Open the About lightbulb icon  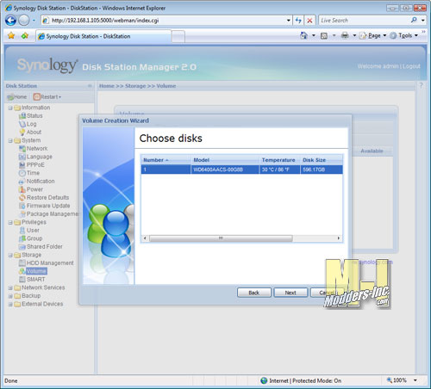(22, 133)
